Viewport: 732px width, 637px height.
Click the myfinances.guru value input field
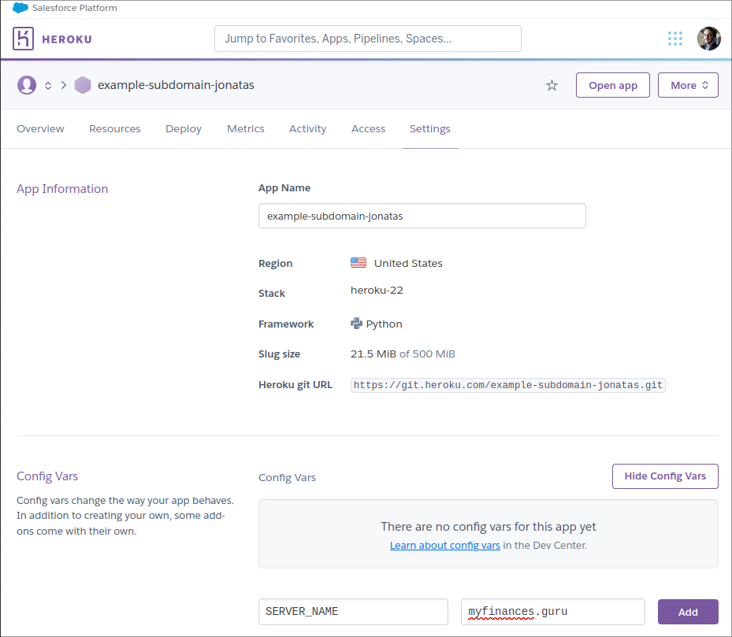tap(552, 612)
